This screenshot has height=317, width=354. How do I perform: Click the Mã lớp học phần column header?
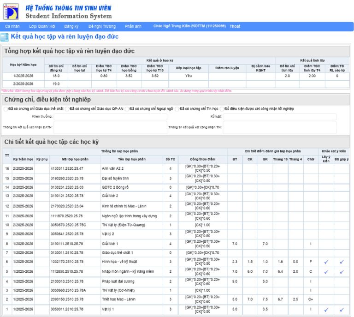[x=75, y=159]
